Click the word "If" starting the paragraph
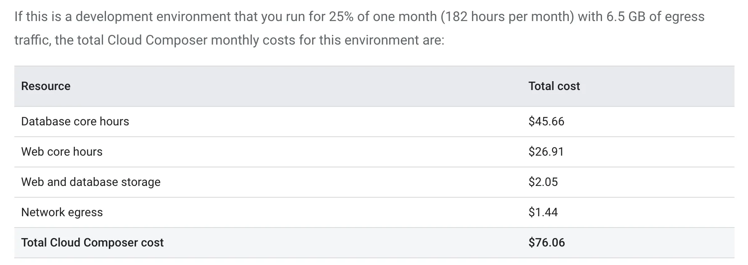Viewport: 748px width, 265px height. tap(18, 17)
